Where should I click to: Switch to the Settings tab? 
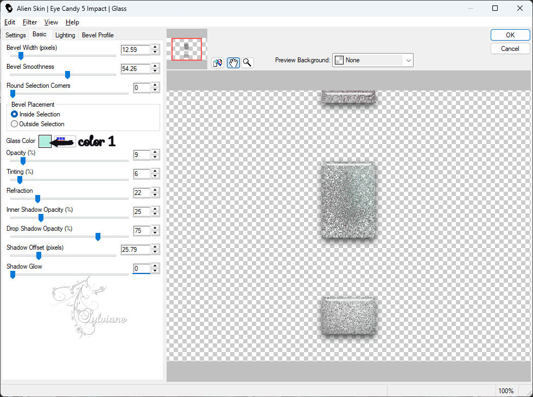(16, 35)
